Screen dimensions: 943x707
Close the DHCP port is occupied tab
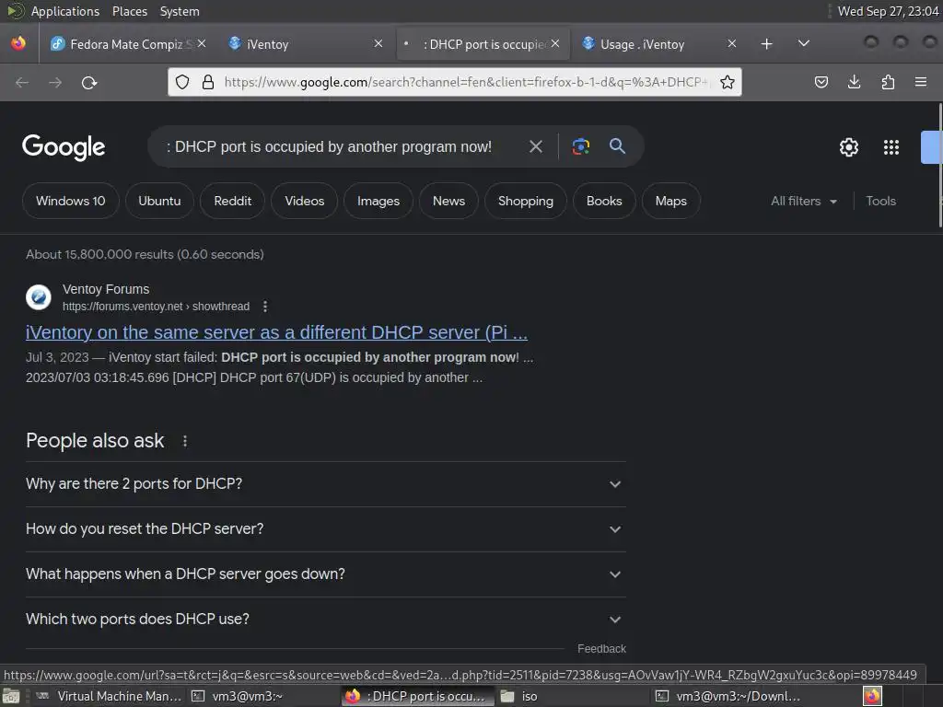(x=555, y=43)
